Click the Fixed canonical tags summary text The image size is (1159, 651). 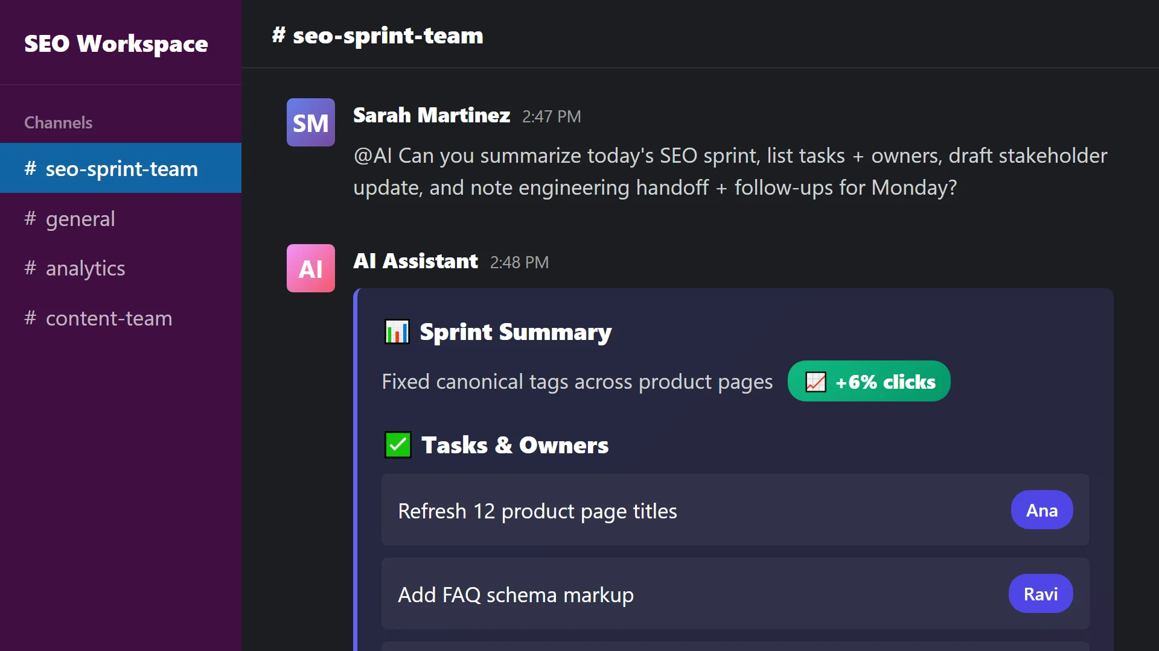(x=577, y=382)
